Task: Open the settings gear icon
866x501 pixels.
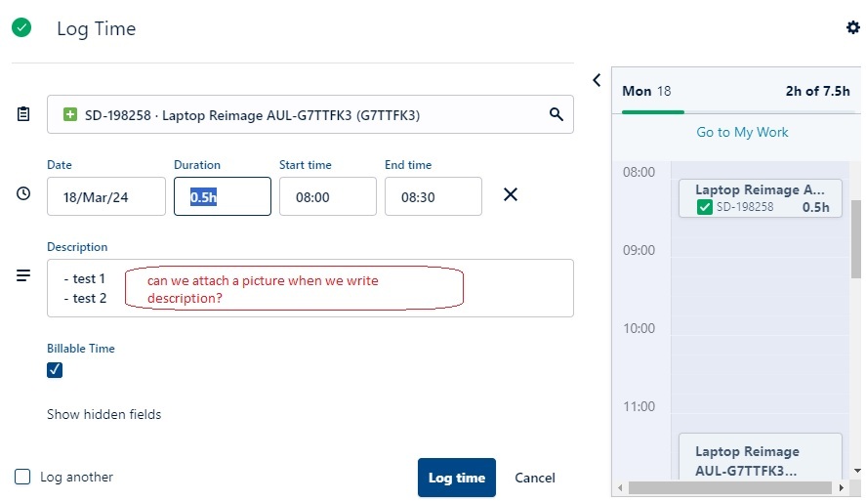Action: click(x=852, y=28)
